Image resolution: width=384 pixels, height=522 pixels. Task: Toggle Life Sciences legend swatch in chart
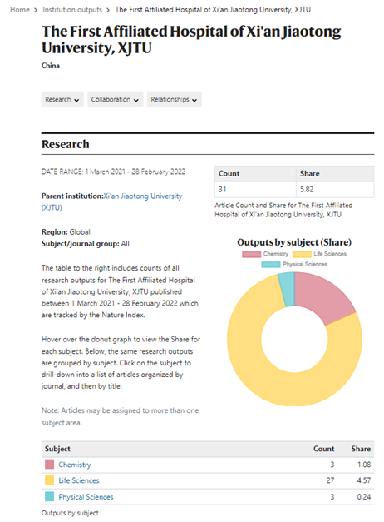(302, 255)
